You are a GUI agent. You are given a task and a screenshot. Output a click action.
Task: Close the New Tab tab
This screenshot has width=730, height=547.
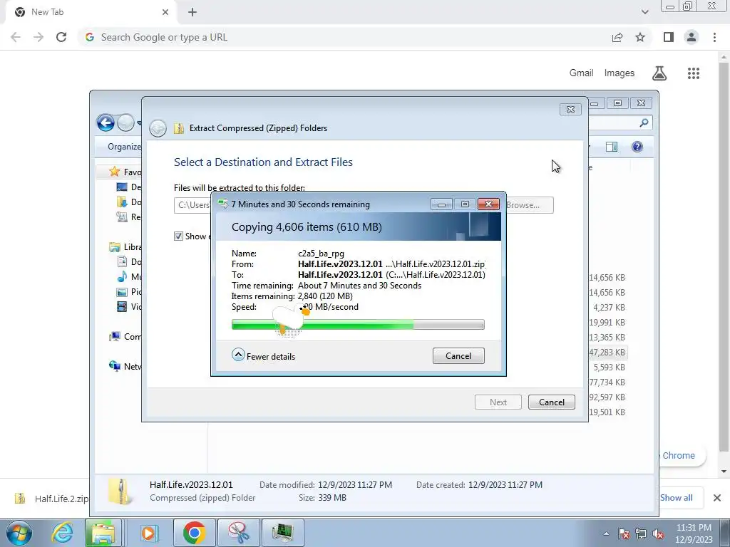coord(165,12)
